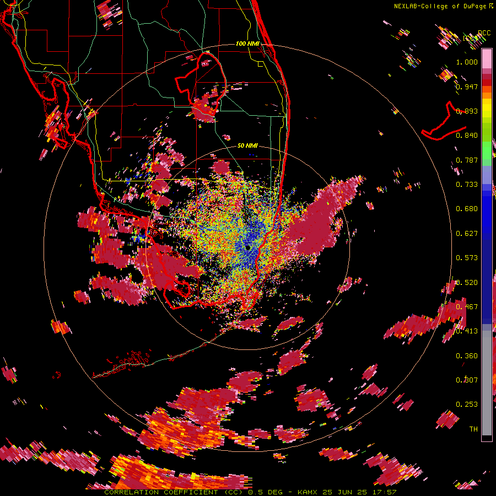Click the KAMX station identifier in footer
496x496 pixels.
[309, 492]
